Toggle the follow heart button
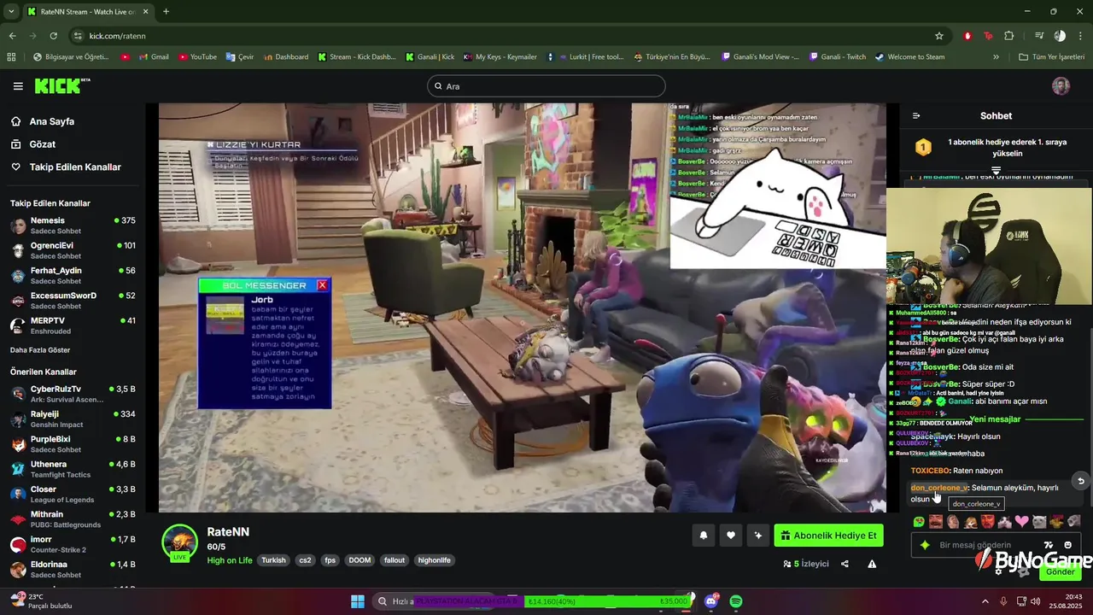This screenshot has width=1093, height=615. point(731,536)
